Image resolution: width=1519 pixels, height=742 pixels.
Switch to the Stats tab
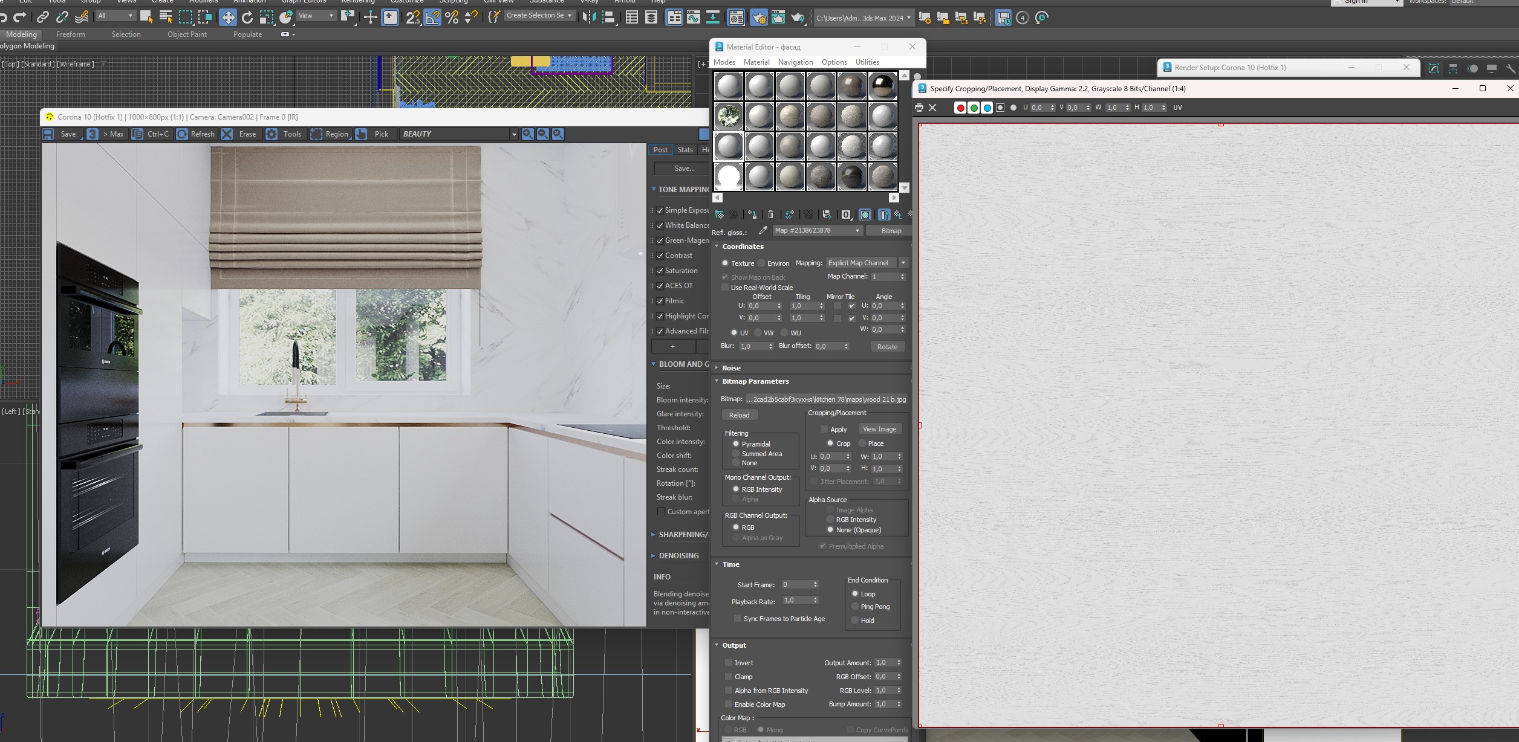685,150
